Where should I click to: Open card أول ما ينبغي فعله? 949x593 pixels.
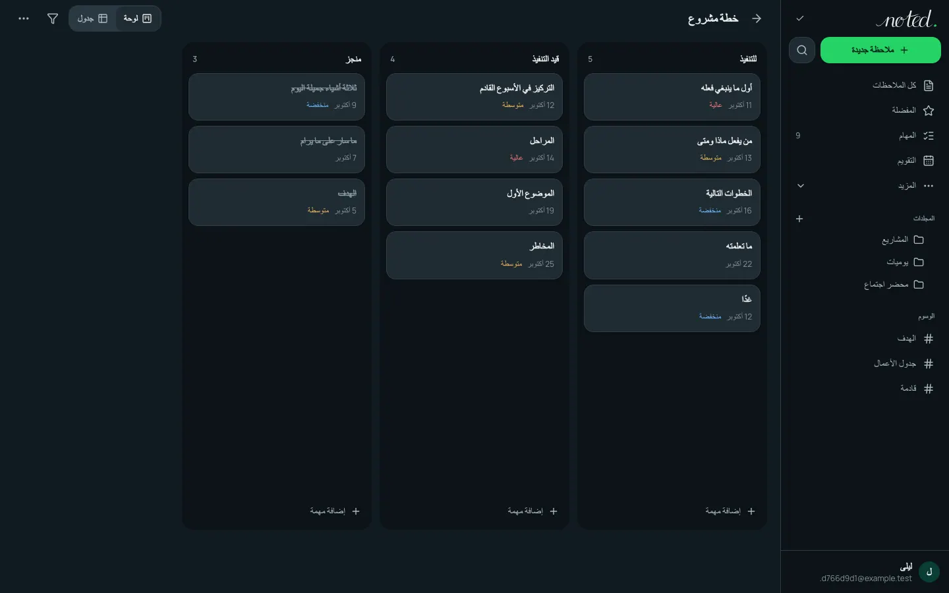coord(672,97)
